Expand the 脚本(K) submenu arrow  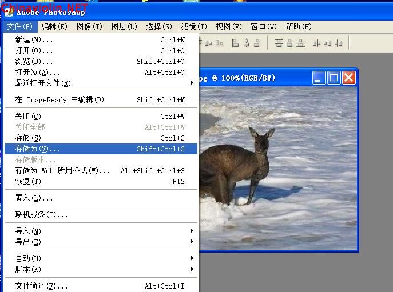click(x=192, y=269)
